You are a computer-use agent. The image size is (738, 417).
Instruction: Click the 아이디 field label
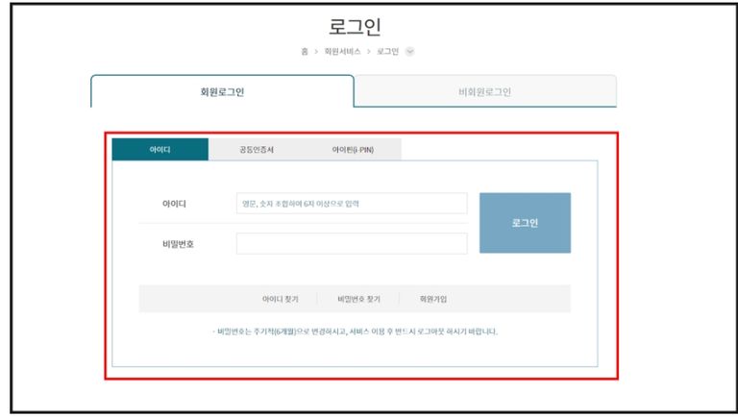[x=174, y=204]
